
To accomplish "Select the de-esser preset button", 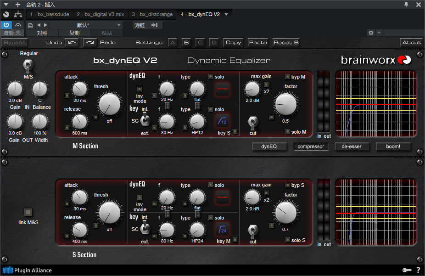I will (352, 146).
